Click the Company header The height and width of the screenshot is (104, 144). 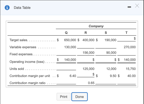coord(96,26)
